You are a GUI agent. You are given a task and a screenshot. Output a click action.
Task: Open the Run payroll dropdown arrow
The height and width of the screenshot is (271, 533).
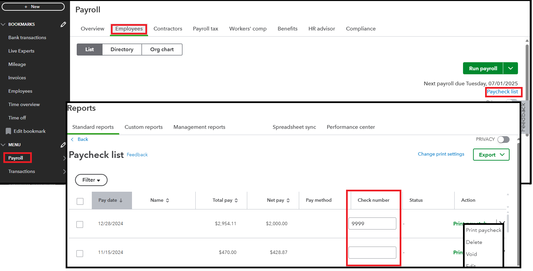click(511, 68)
